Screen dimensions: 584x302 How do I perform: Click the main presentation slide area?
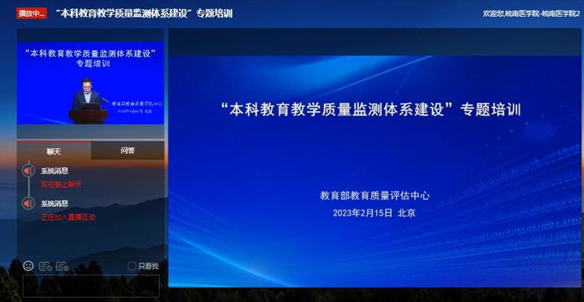[374, 171]
